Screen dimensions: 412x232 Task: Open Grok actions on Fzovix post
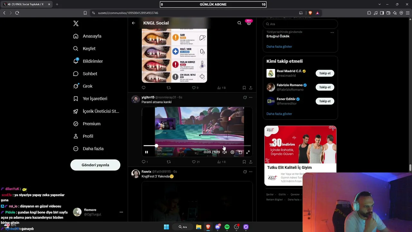245,172
